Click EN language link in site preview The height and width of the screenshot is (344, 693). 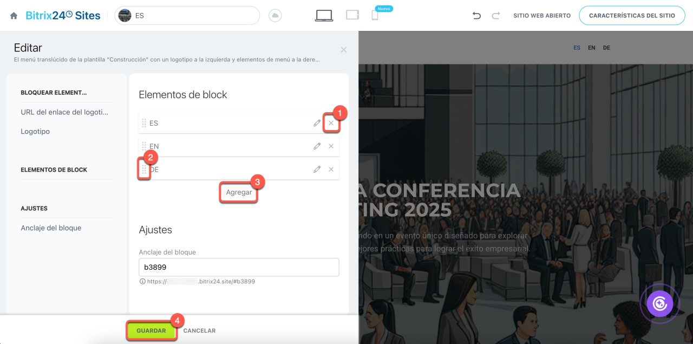[x=592, y=48]
